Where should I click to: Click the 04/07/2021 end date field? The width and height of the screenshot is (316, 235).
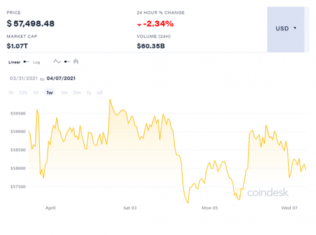[x=61, y=79]
